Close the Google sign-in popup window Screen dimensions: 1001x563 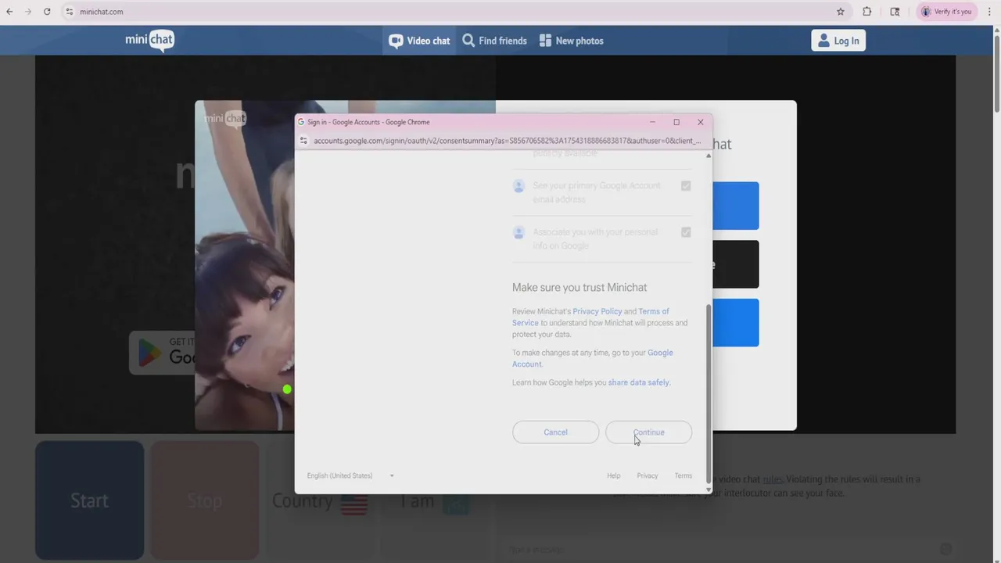click(701, 122)
